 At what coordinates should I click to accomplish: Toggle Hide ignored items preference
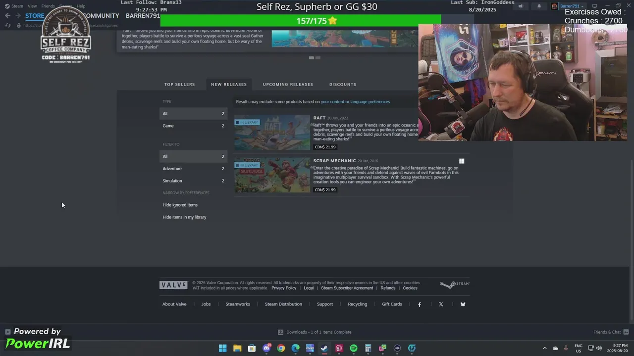180,205
